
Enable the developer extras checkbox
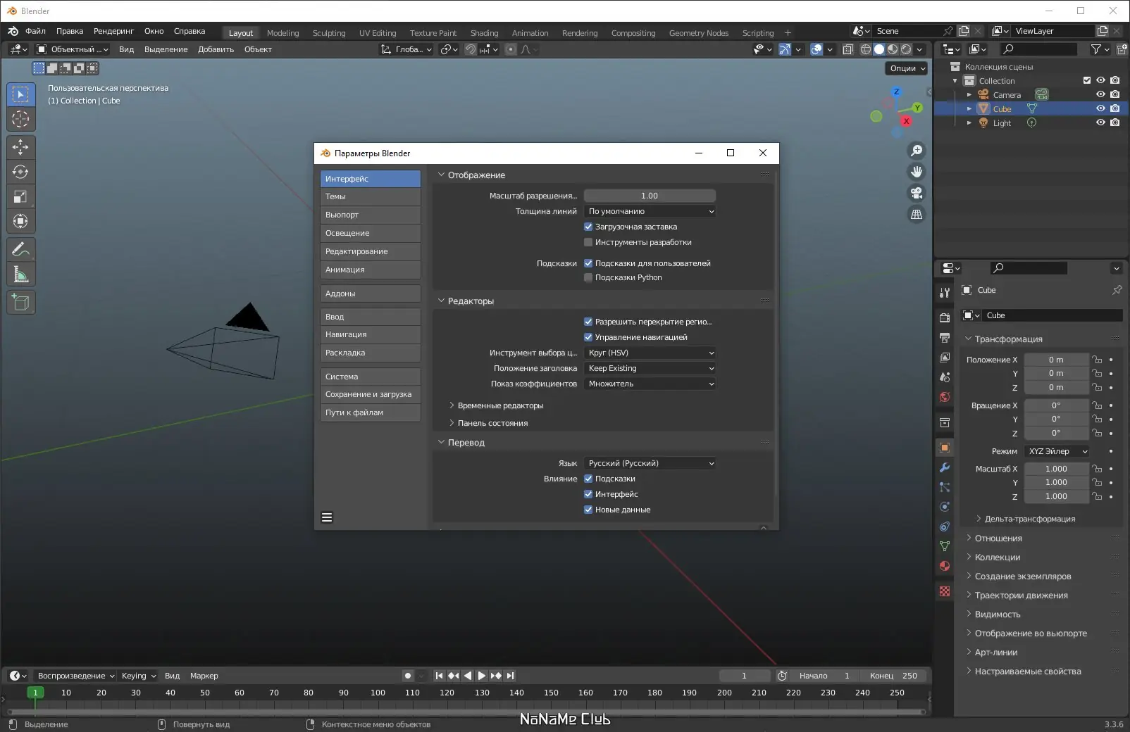coord(588,242)
